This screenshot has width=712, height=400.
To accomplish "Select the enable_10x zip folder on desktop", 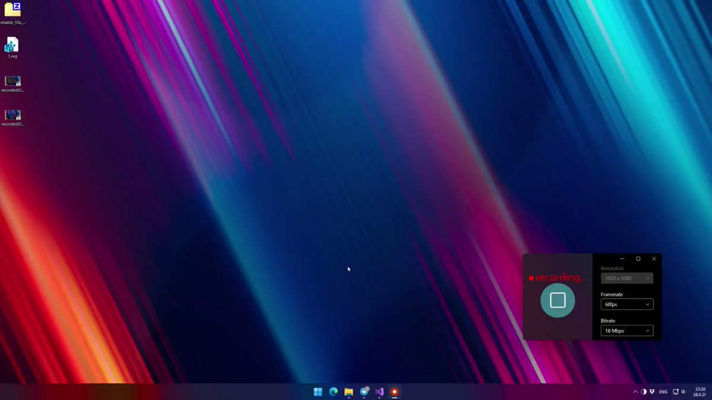I will pyautogui.click(x=12, y=14).
